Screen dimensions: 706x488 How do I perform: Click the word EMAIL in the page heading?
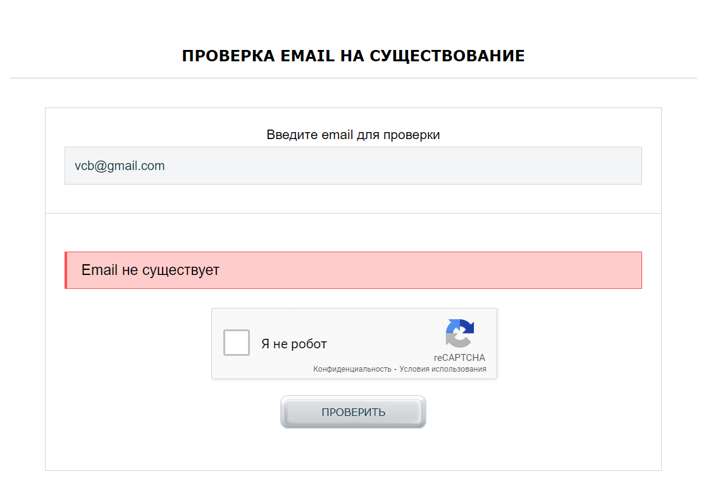click(307, 56)
